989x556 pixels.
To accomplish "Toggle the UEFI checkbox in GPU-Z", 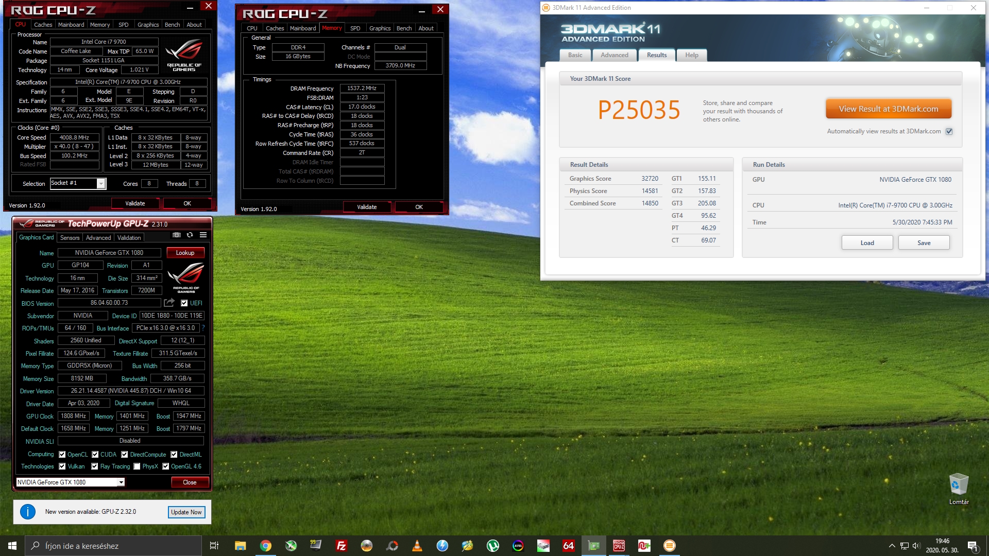I will point(184,303).
